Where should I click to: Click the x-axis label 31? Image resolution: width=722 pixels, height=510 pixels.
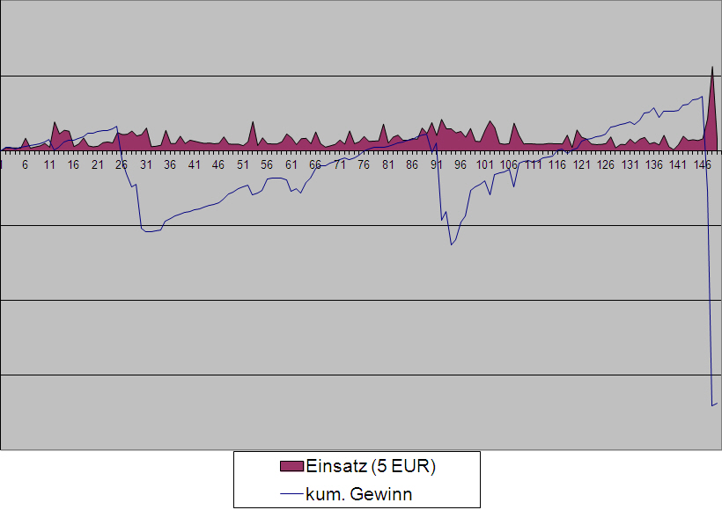coord(146,164)
